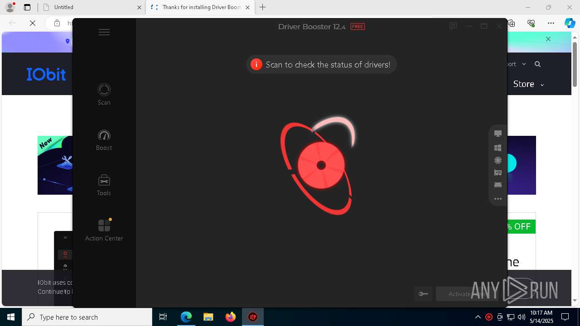Close the Untitled browser tab
The width and height of the screenshot is (580, 326).
click(x=139, y=7)
